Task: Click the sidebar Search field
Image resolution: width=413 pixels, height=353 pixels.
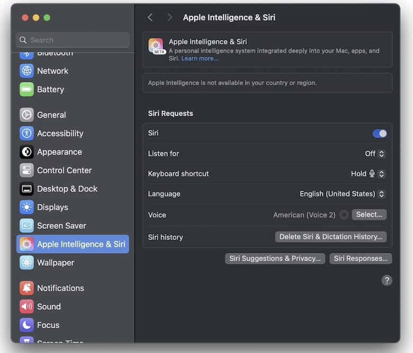Action: coord(73,40)
